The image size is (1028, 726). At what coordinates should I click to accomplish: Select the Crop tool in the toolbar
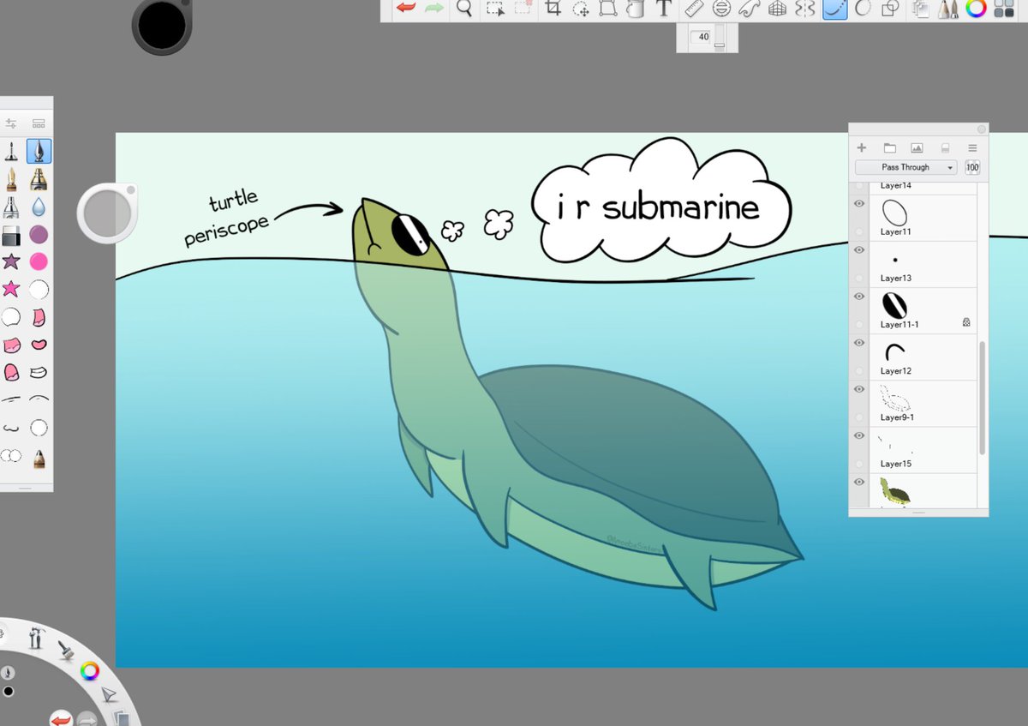553,9
